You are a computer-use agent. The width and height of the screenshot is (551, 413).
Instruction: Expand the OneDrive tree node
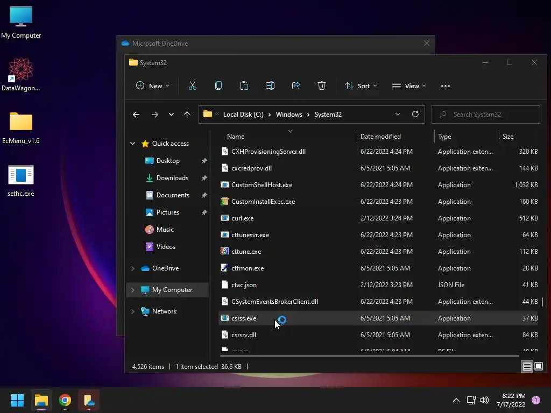[133, 268]
